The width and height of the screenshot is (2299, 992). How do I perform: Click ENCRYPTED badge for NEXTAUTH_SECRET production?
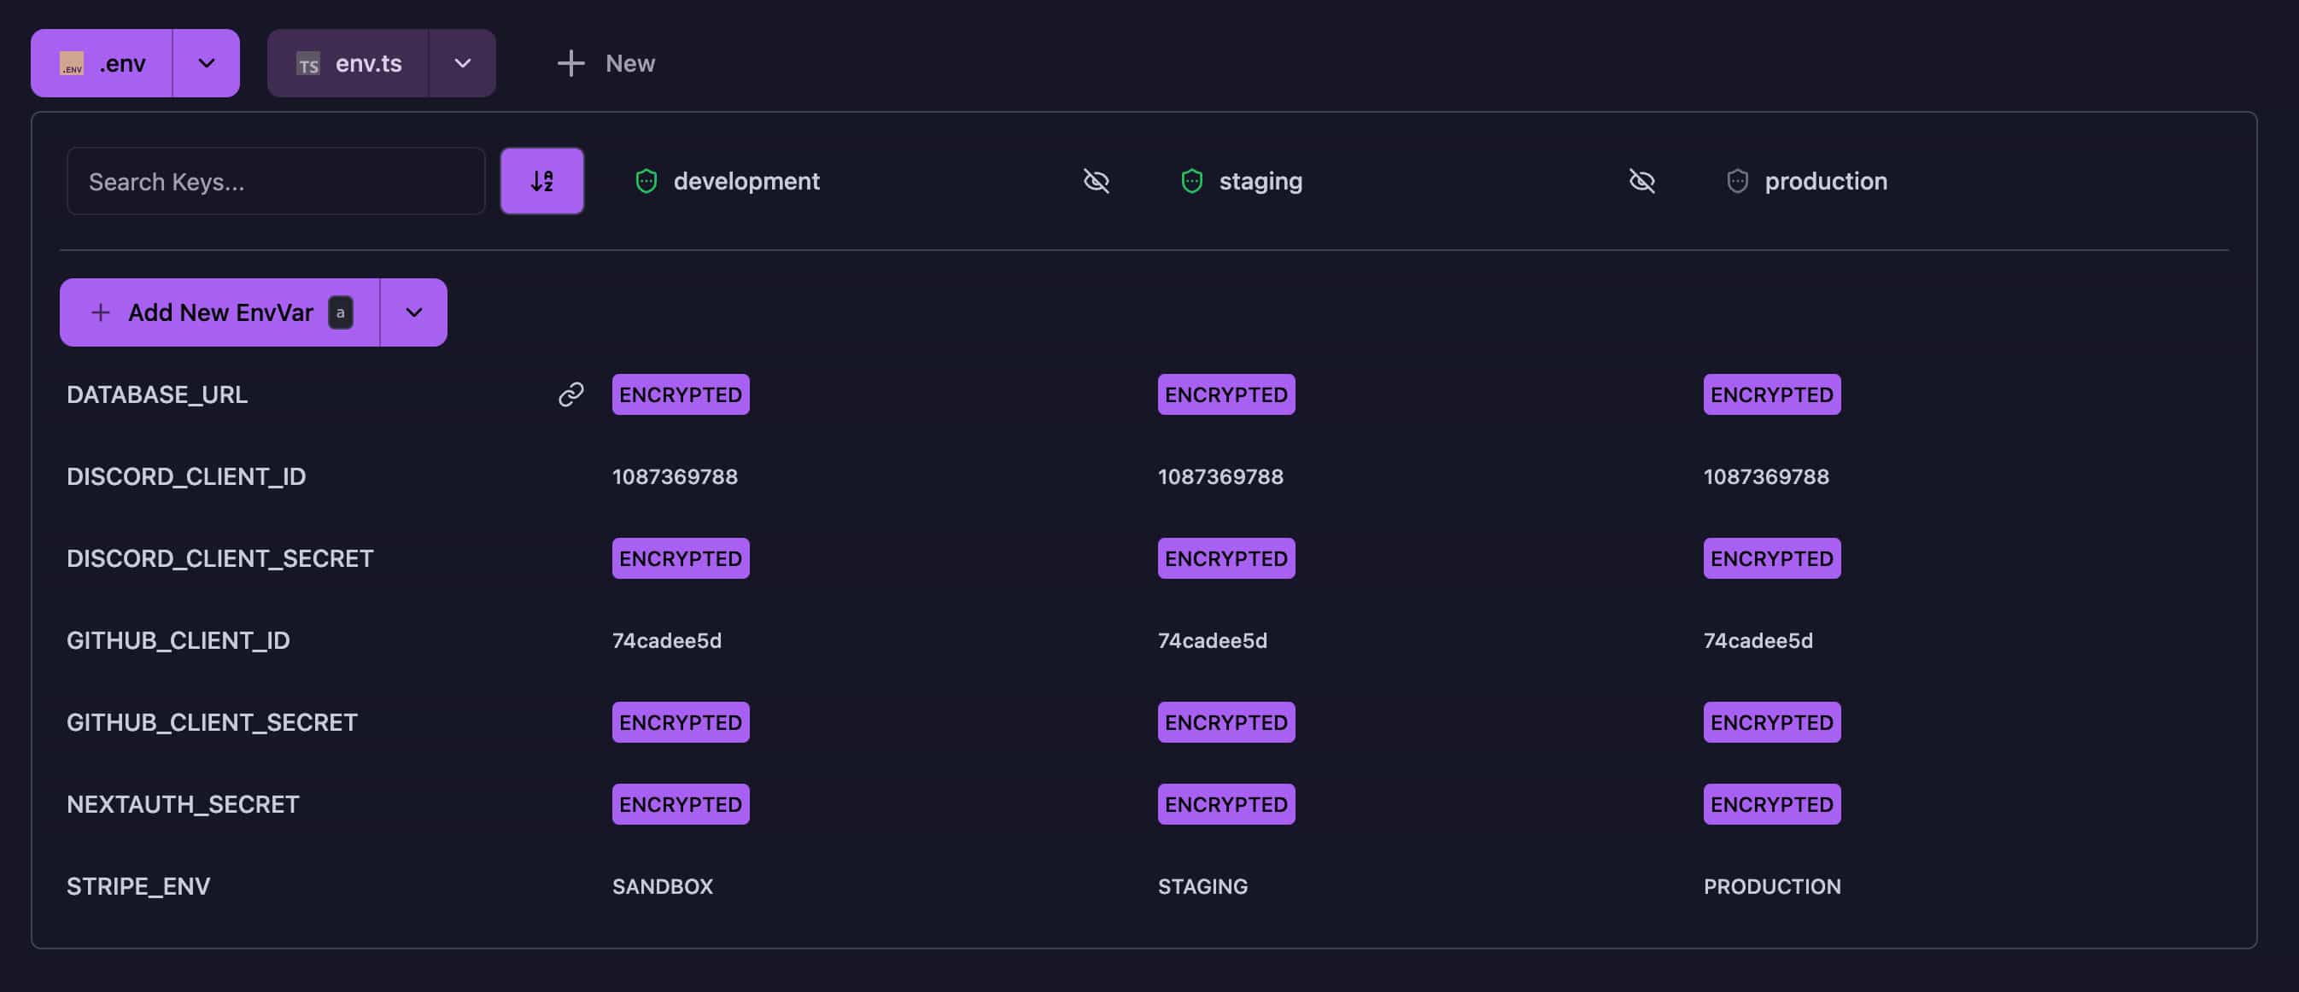(1771, 804)
